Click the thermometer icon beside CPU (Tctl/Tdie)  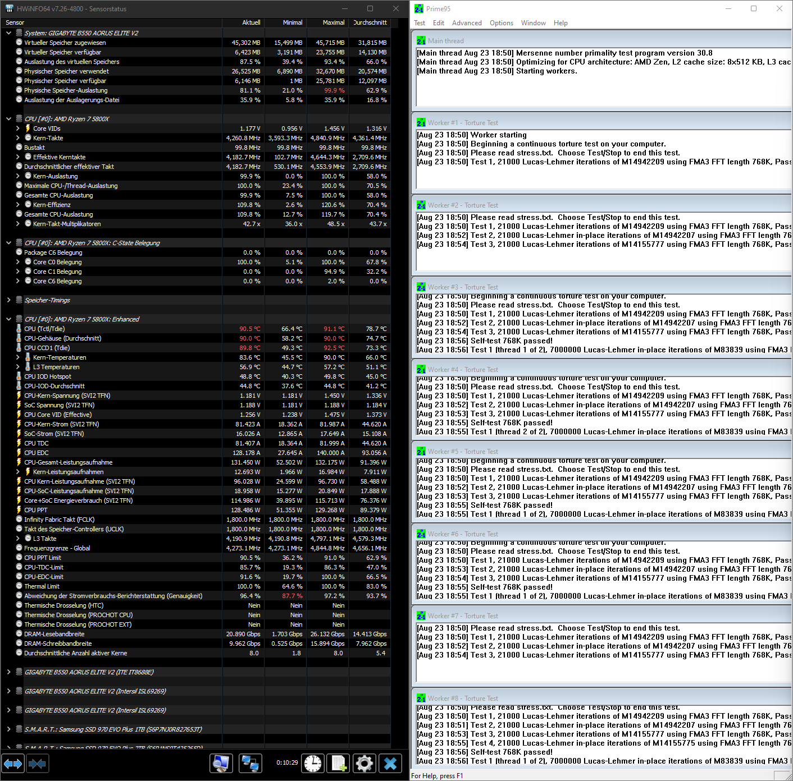19,329
